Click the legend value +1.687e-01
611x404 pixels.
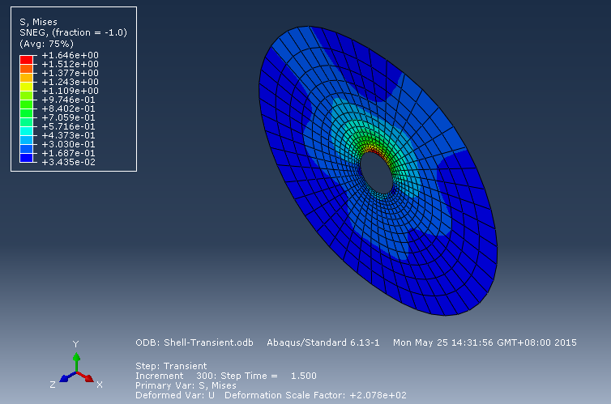pos(69,153)
